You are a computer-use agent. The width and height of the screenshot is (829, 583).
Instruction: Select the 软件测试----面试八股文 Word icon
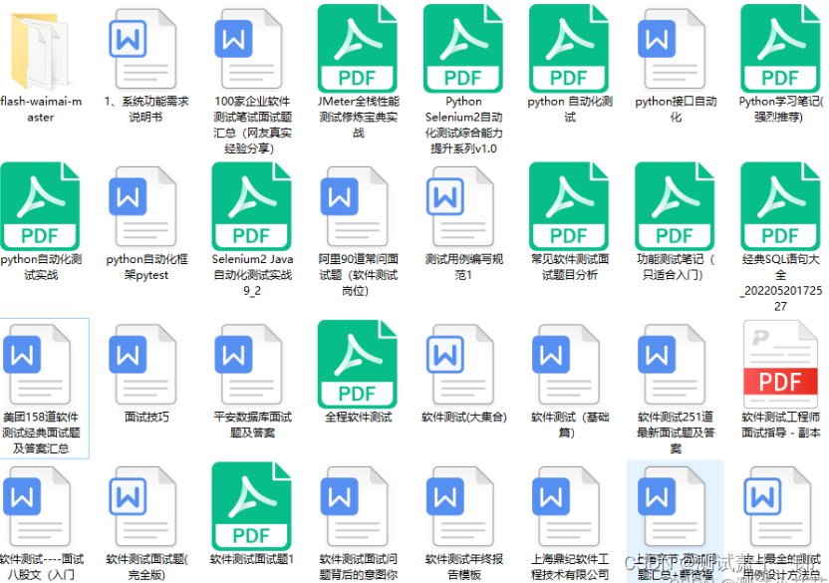(x=37, y=506)
